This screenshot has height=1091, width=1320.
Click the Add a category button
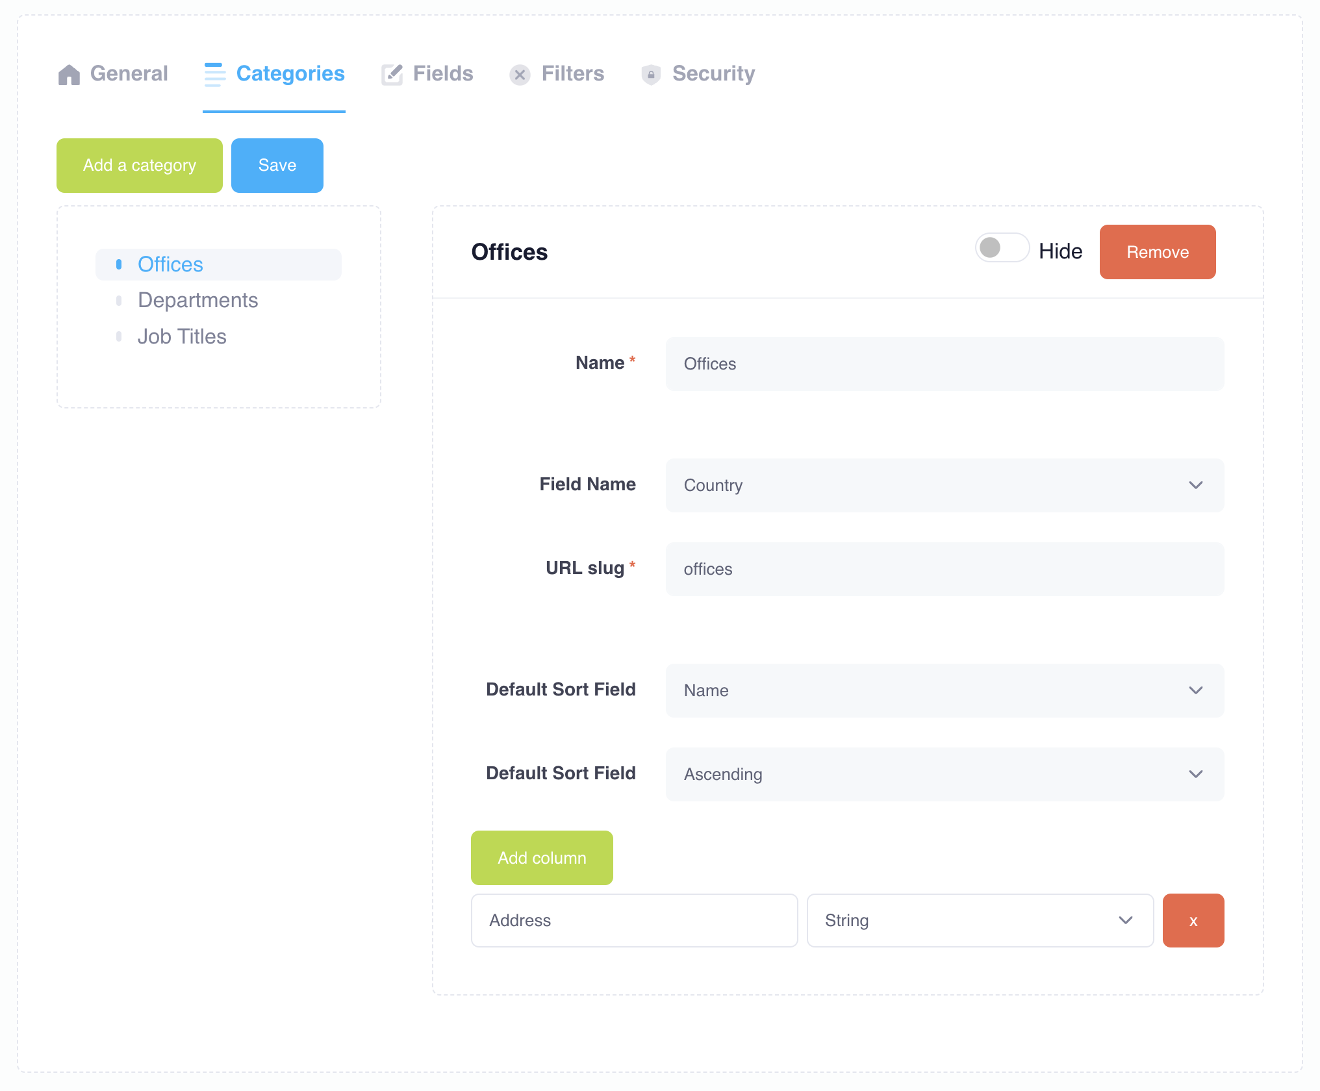(139, 165)
